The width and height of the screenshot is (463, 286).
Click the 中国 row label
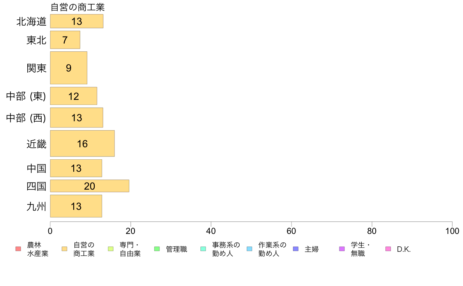(37, 169)
